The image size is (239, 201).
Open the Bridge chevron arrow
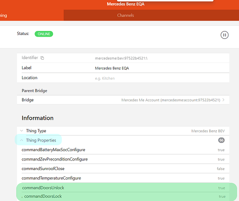(223, 100)
